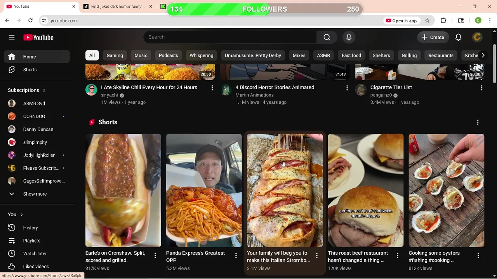This screenshot has height=279, width=497.
Task: Click the YouTube logo
Action: 38,37
